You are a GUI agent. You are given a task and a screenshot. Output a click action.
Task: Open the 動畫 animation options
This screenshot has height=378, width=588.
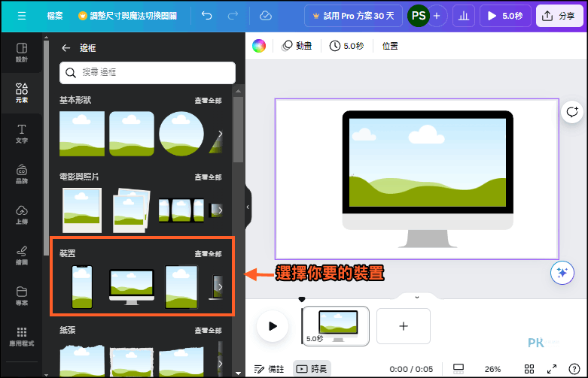tap(297, 46)
